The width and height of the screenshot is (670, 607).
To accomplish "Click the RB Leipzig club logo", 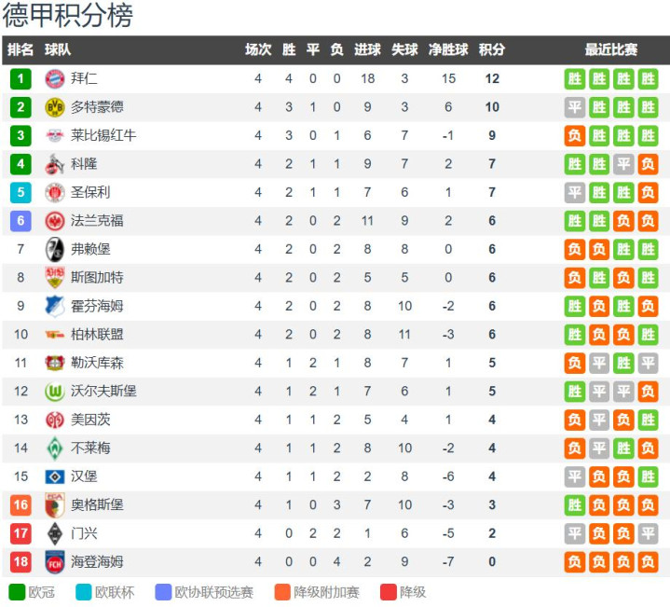I will pos(54,135).
